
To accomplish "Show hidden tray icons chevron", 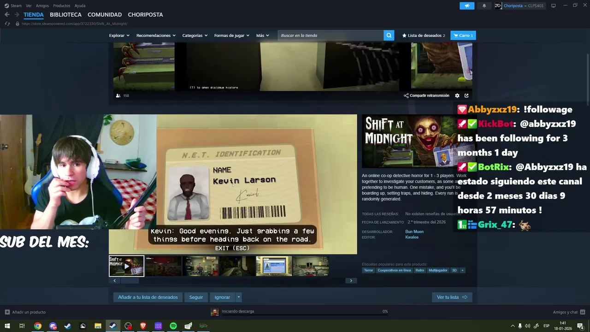I will point(513,326).
